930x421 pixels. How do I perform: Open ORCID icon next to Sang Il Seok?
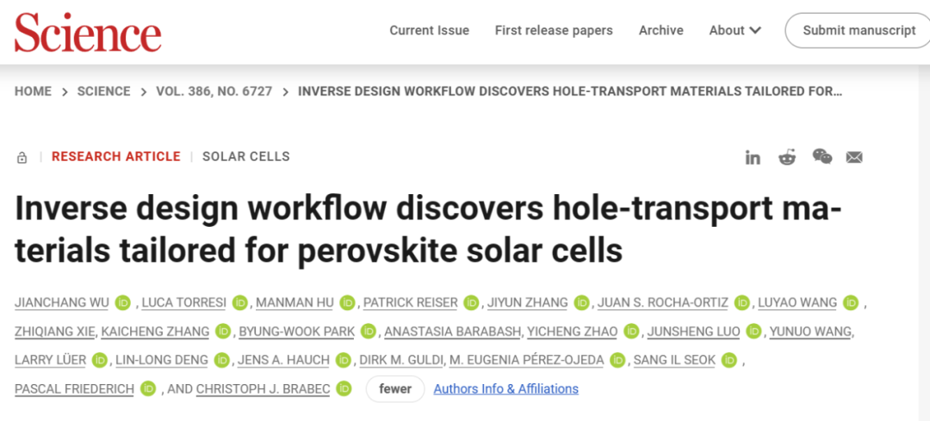[729, 360]
